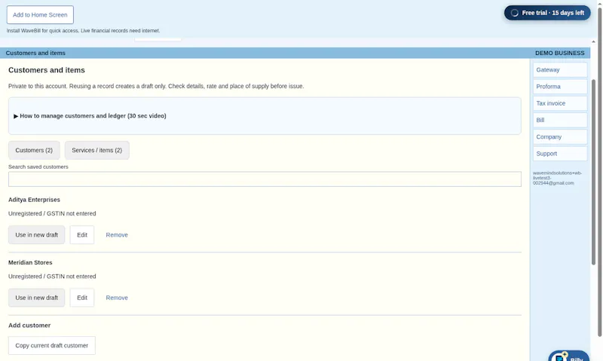Open the Bill sidebar item
Screen dimensions: 603x361
[x=560, y=120]
